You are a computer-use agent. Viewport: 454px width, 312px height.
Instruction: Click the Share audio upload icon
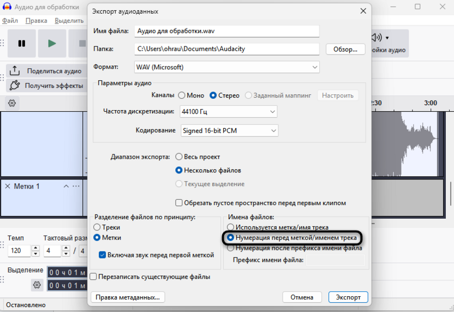click(15, 70)
